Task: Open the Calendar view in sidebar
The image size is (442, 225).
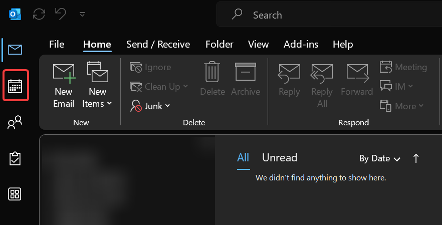Action: 15,86
